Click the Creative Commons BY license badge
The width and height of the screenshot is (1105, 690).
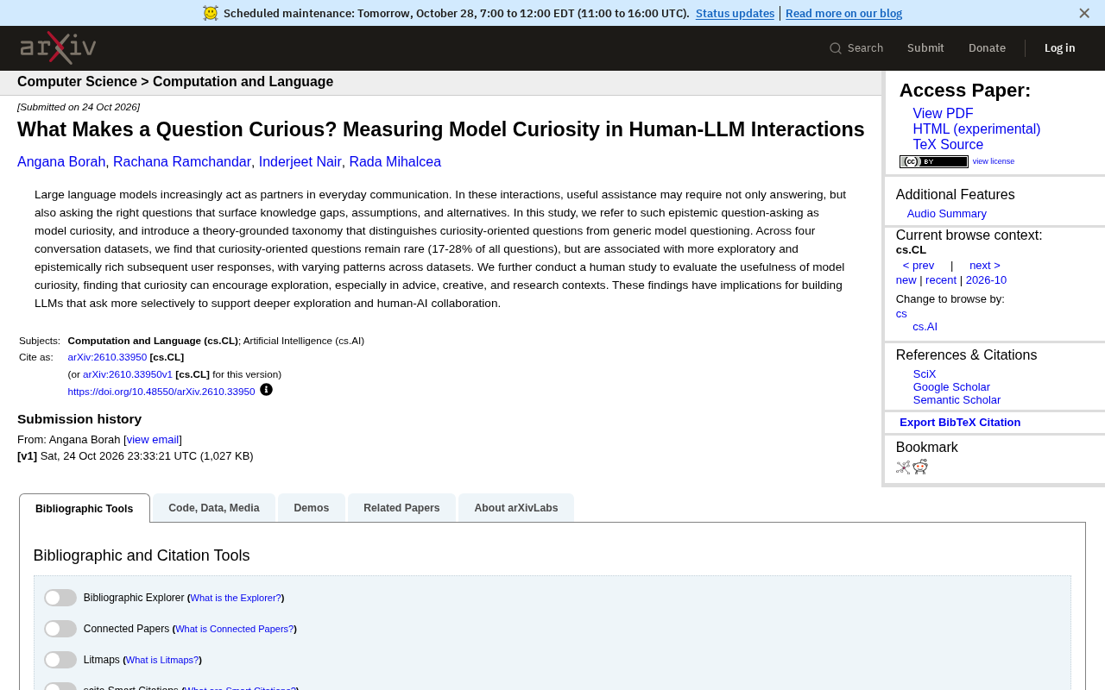[x=934, y=161]
